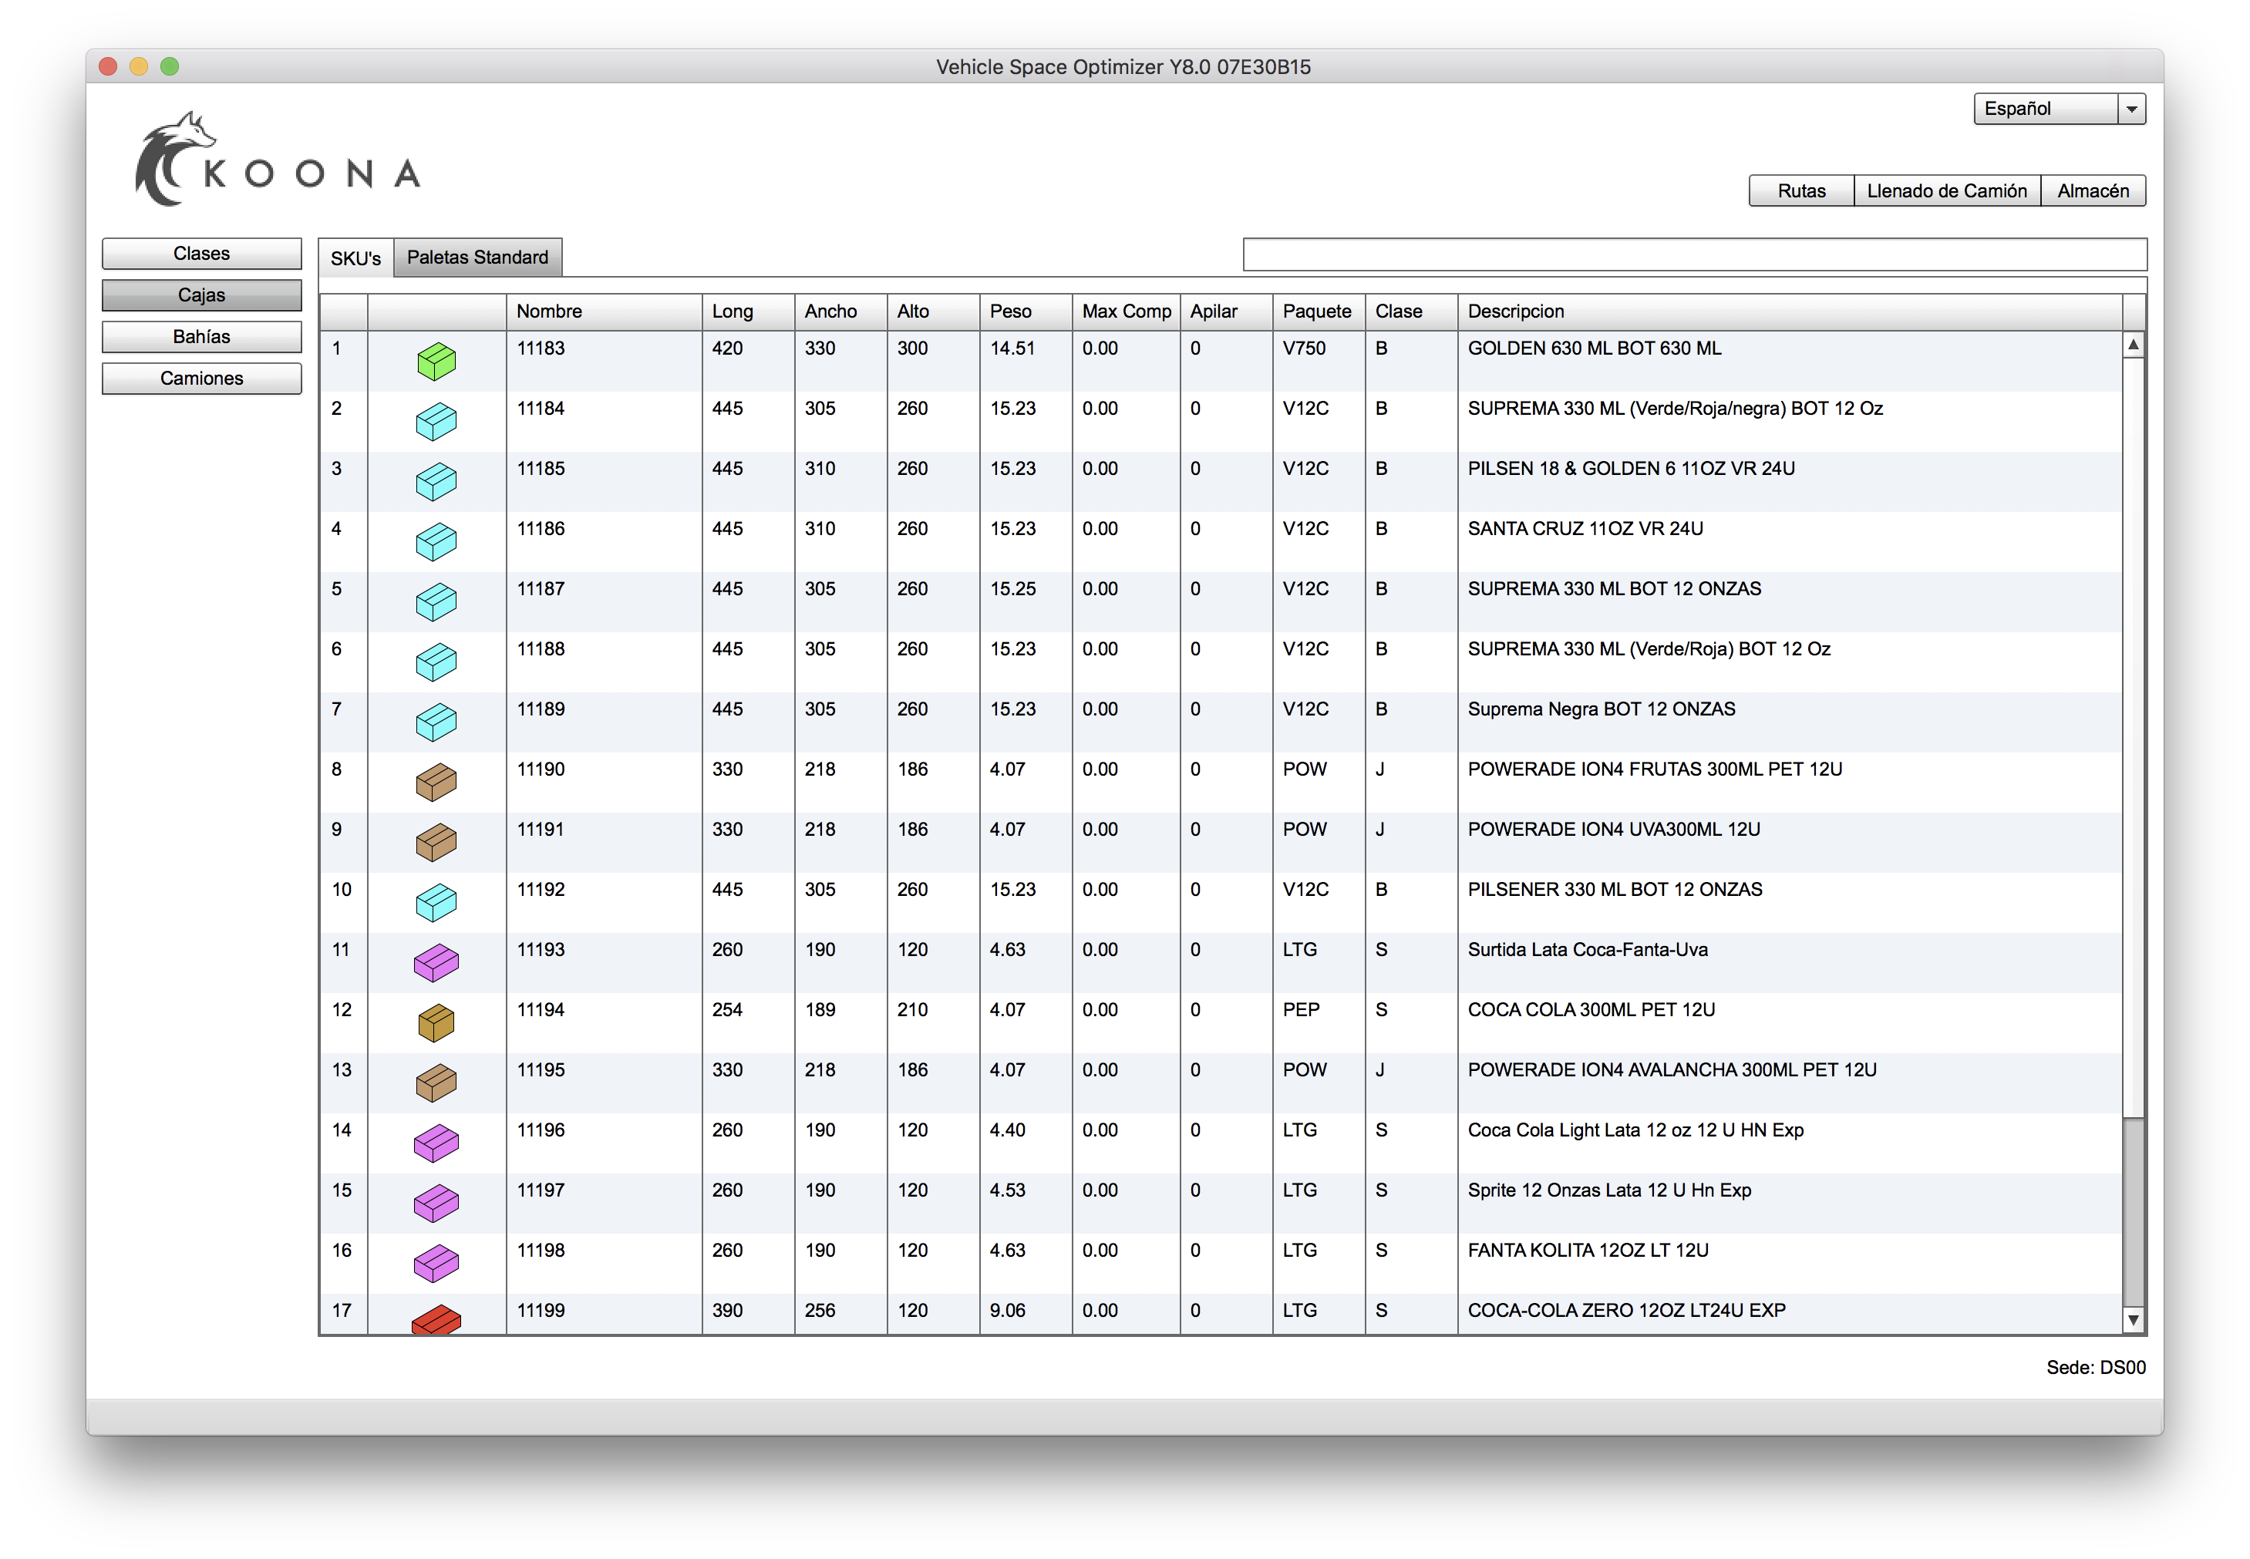Select the magenta box icon for SKU 11196

[436, 1144]
